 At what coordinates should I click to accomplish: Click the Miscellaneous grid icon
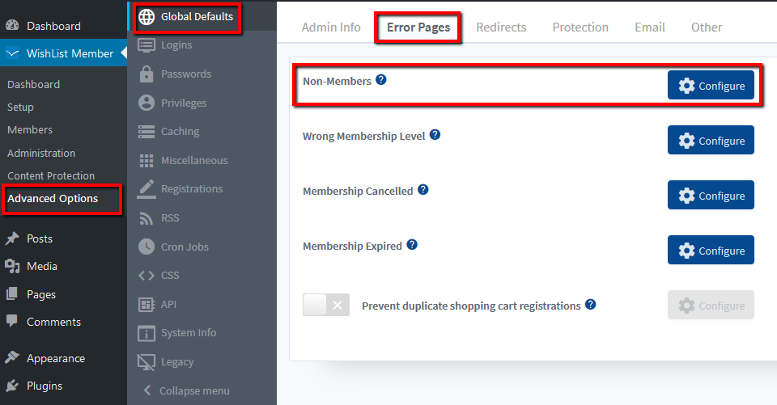[x=146, y=160]
